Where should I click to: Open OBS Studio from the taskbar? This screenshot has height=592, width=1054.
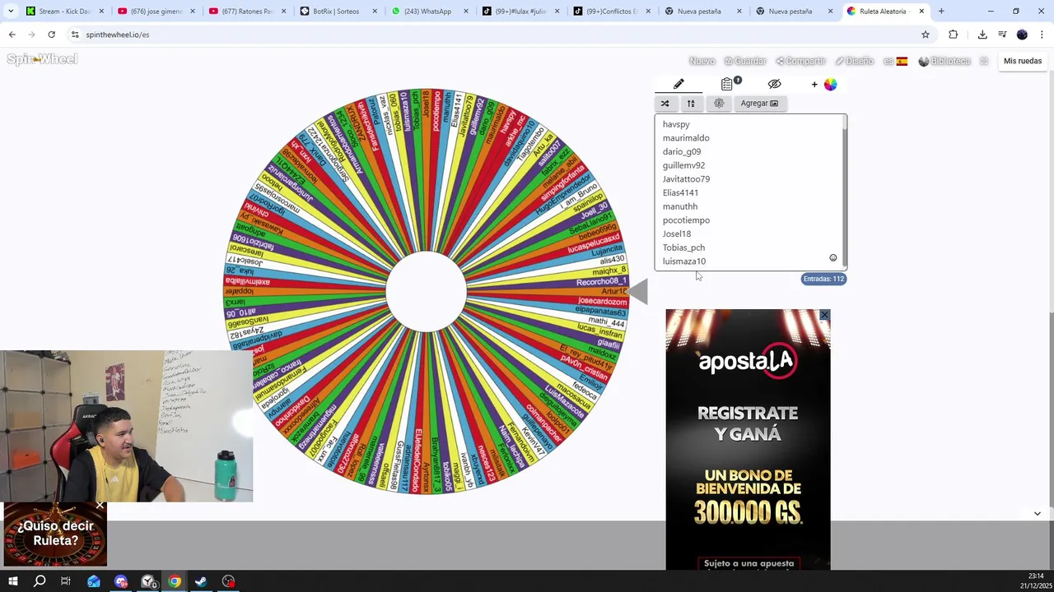tap(228, 581)
